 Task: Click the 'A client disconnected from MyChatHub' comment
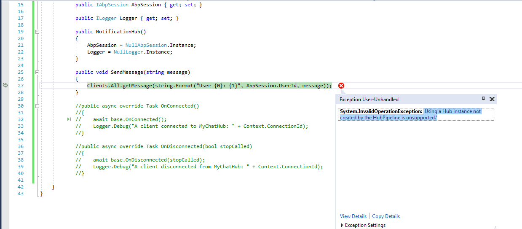coord(199,167)
